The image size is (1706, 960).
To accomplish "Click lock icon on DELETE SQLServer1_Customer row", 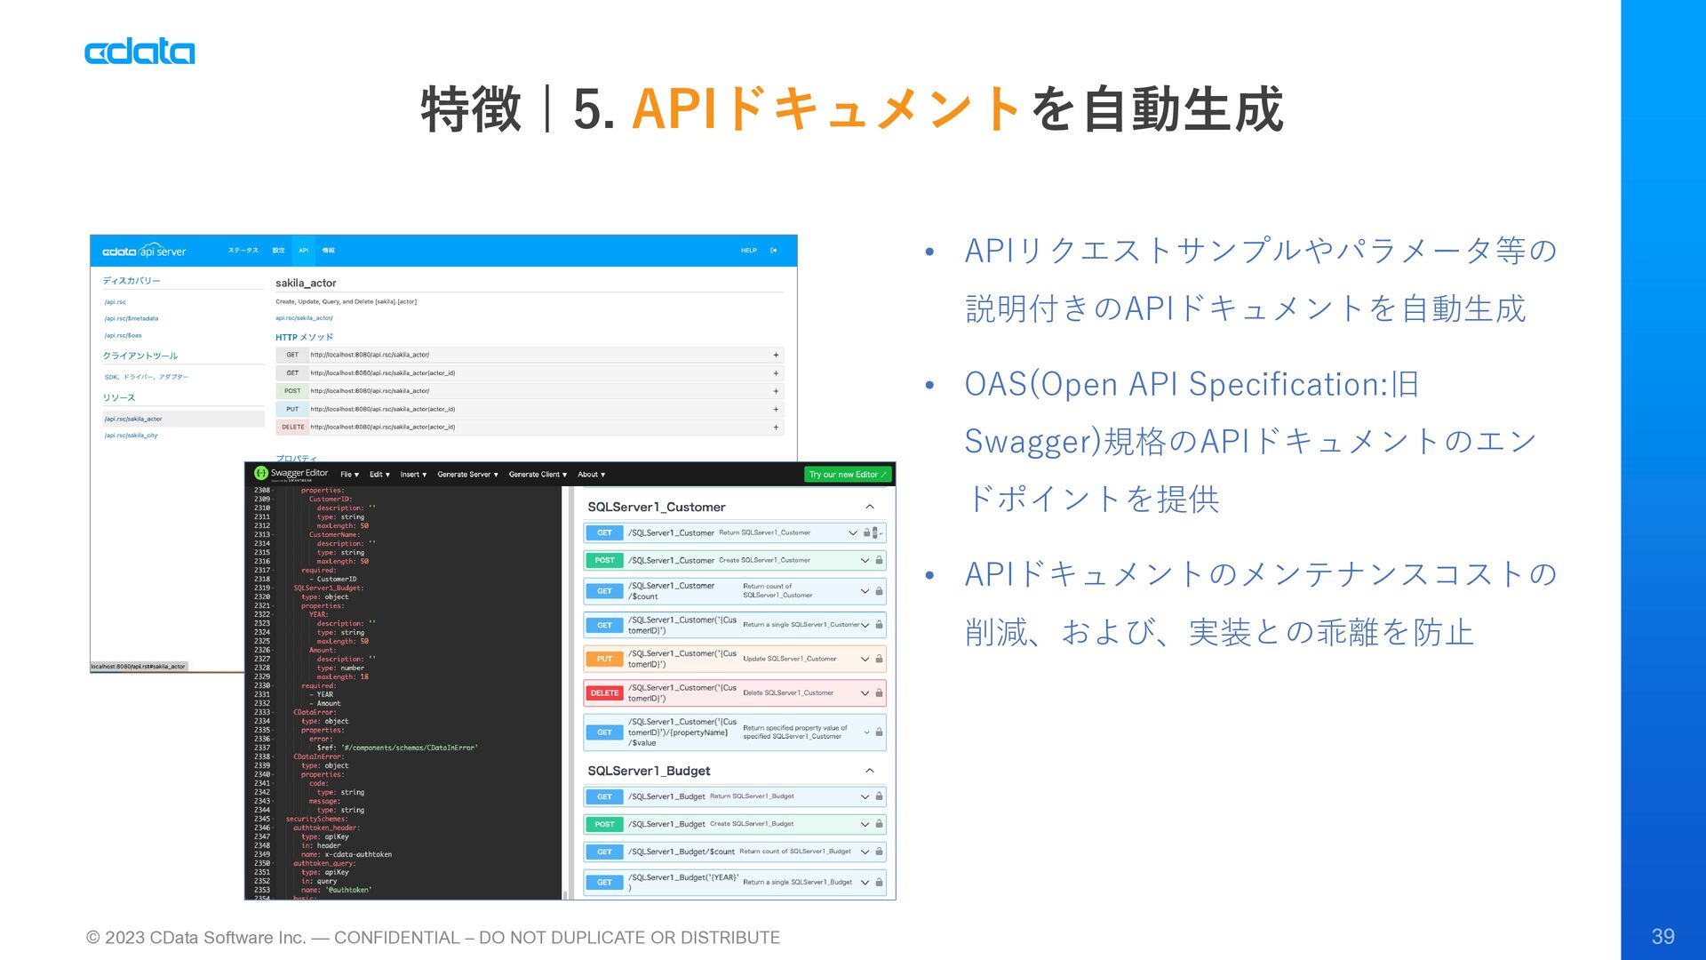I will [x=879, y=693].
